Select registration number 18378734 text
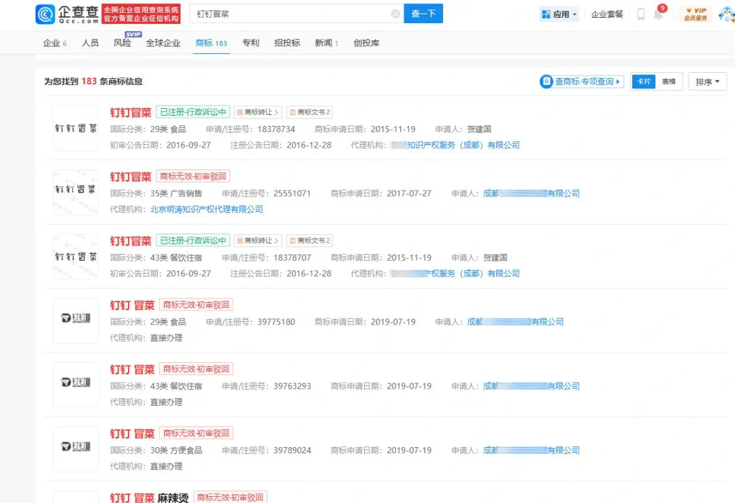 [276, 129]
